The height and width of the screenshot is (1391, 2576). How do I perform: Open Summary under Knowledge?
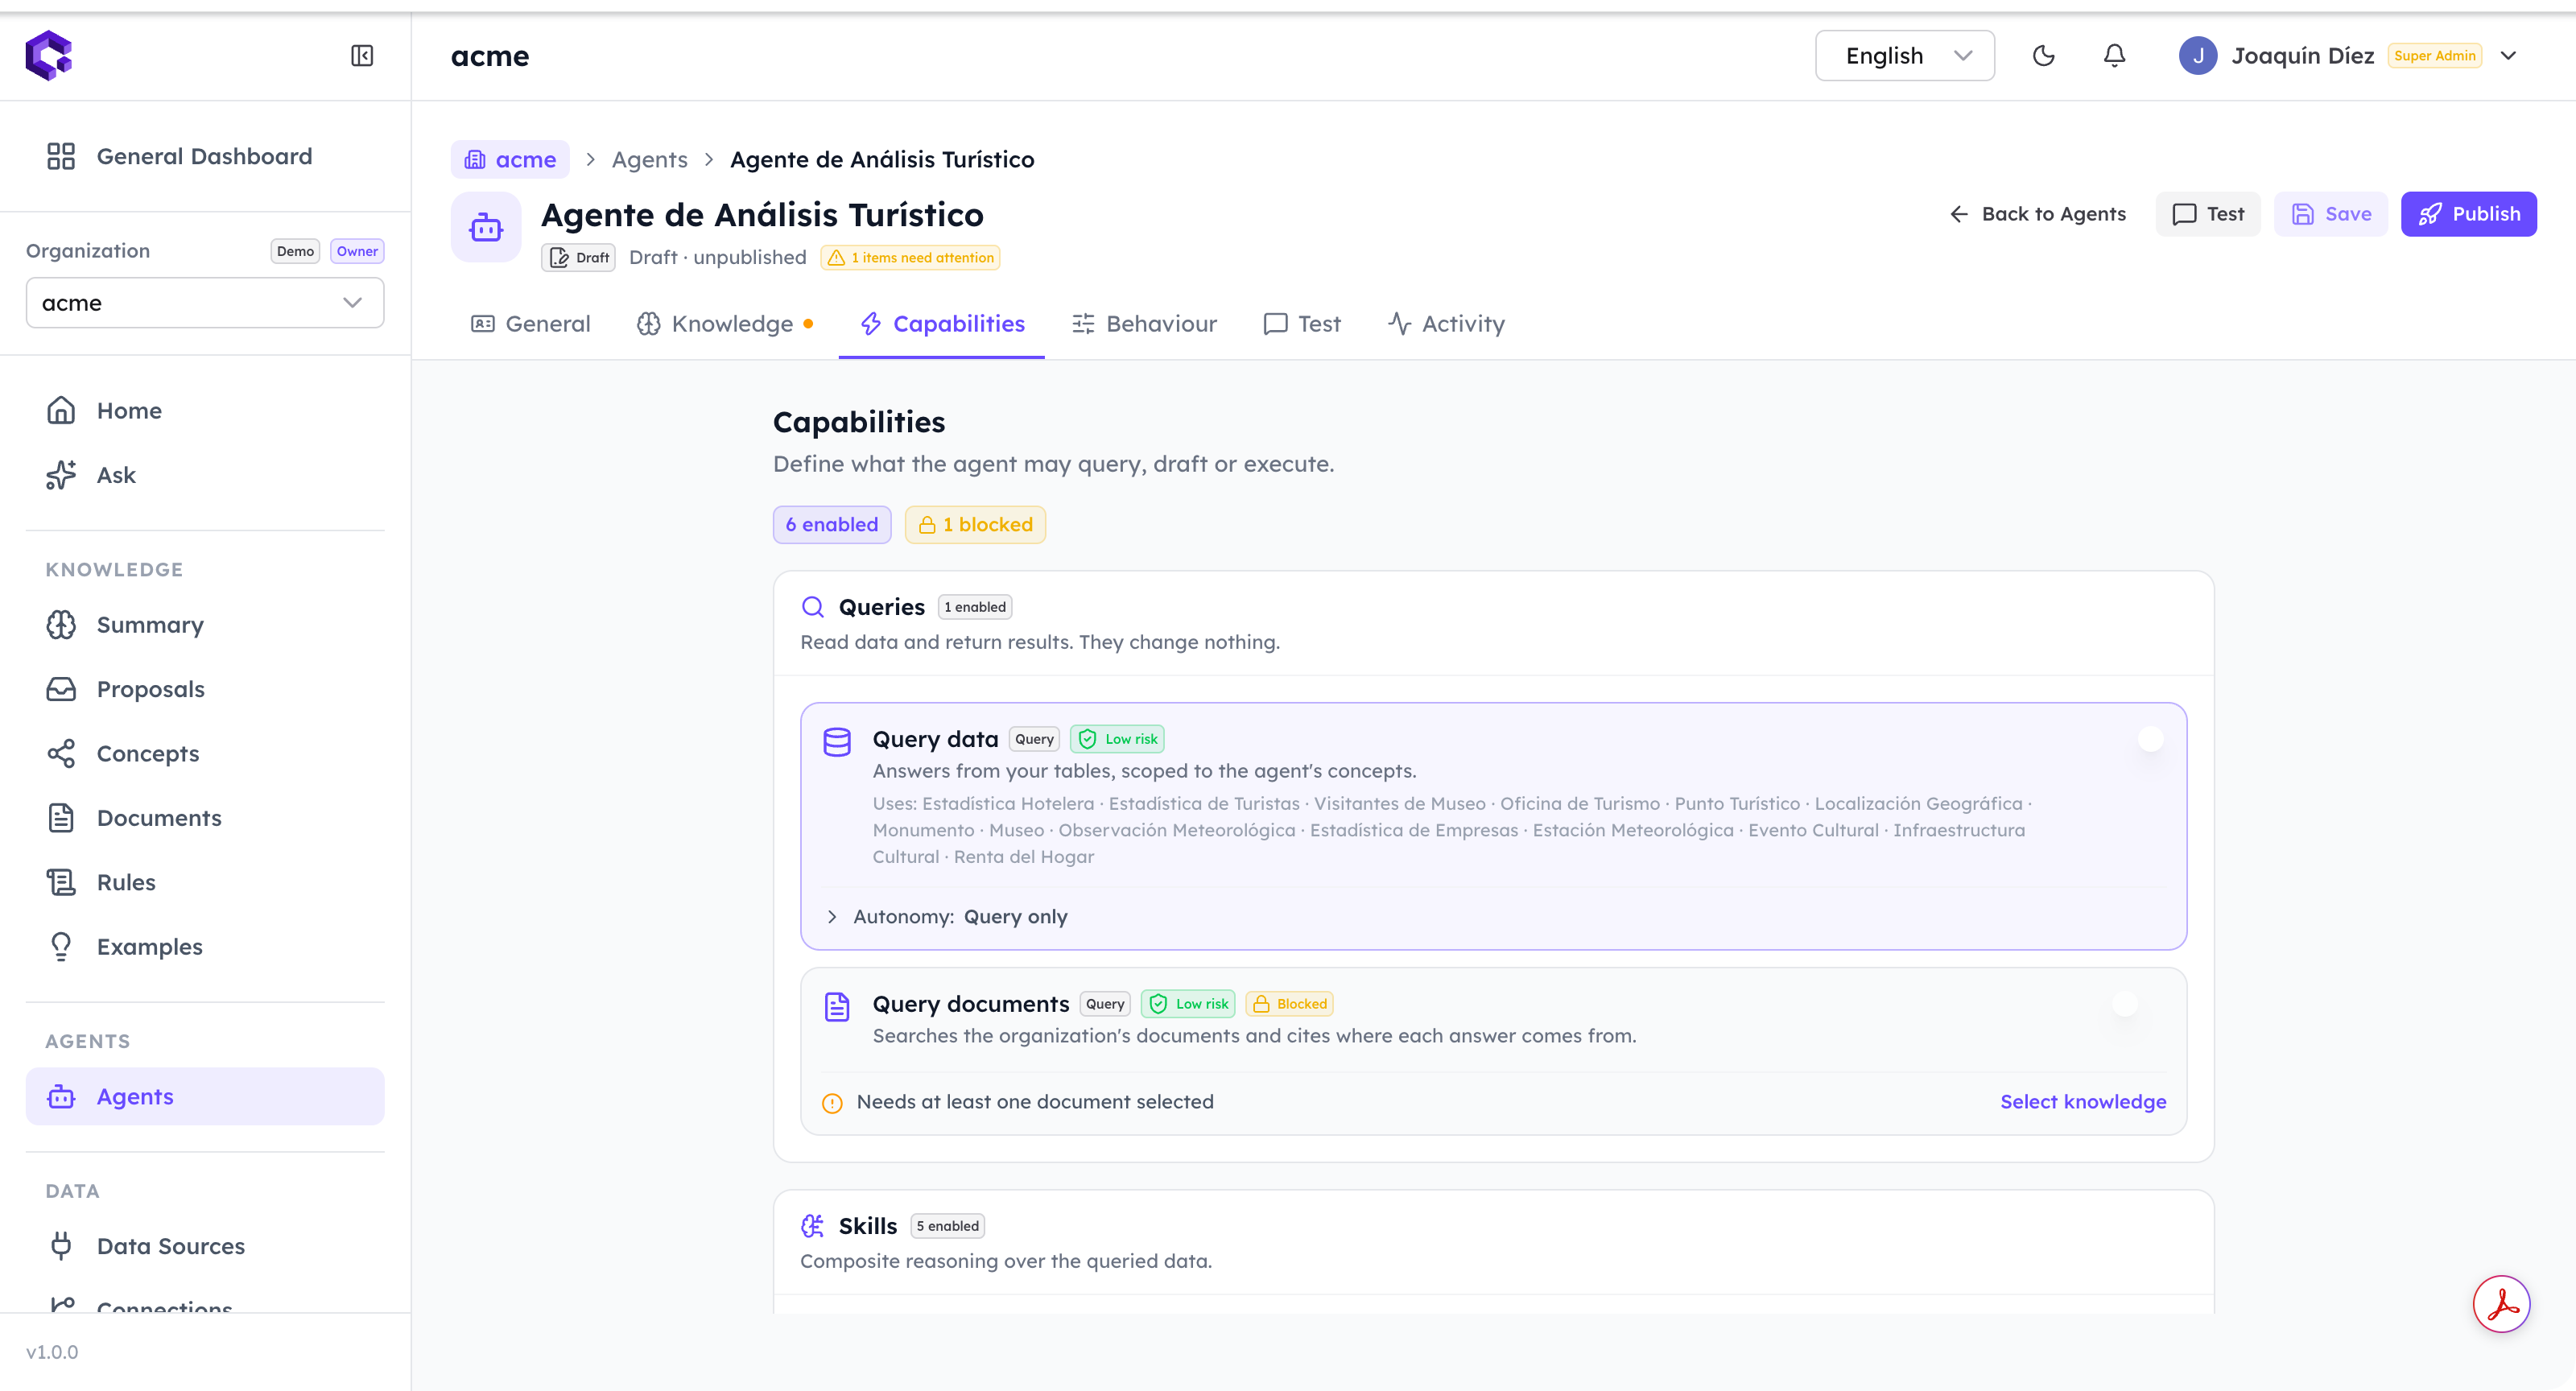point(205,625)
